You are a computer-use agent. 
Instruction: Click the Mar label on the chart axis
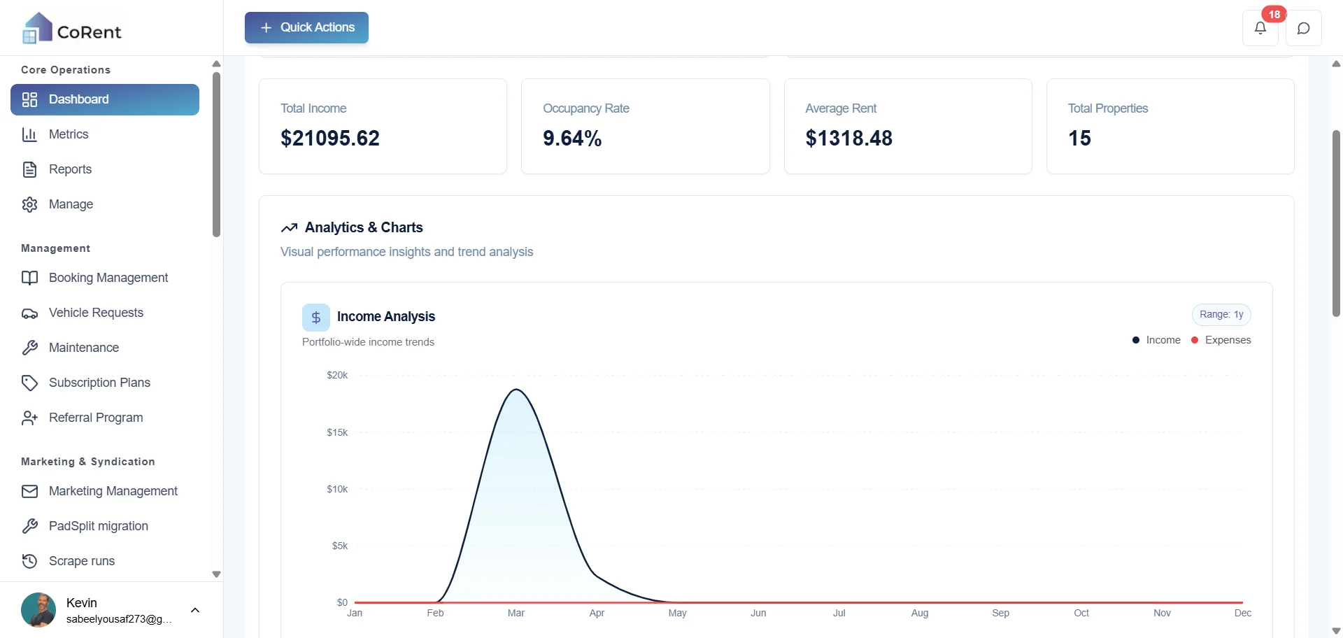516,613
